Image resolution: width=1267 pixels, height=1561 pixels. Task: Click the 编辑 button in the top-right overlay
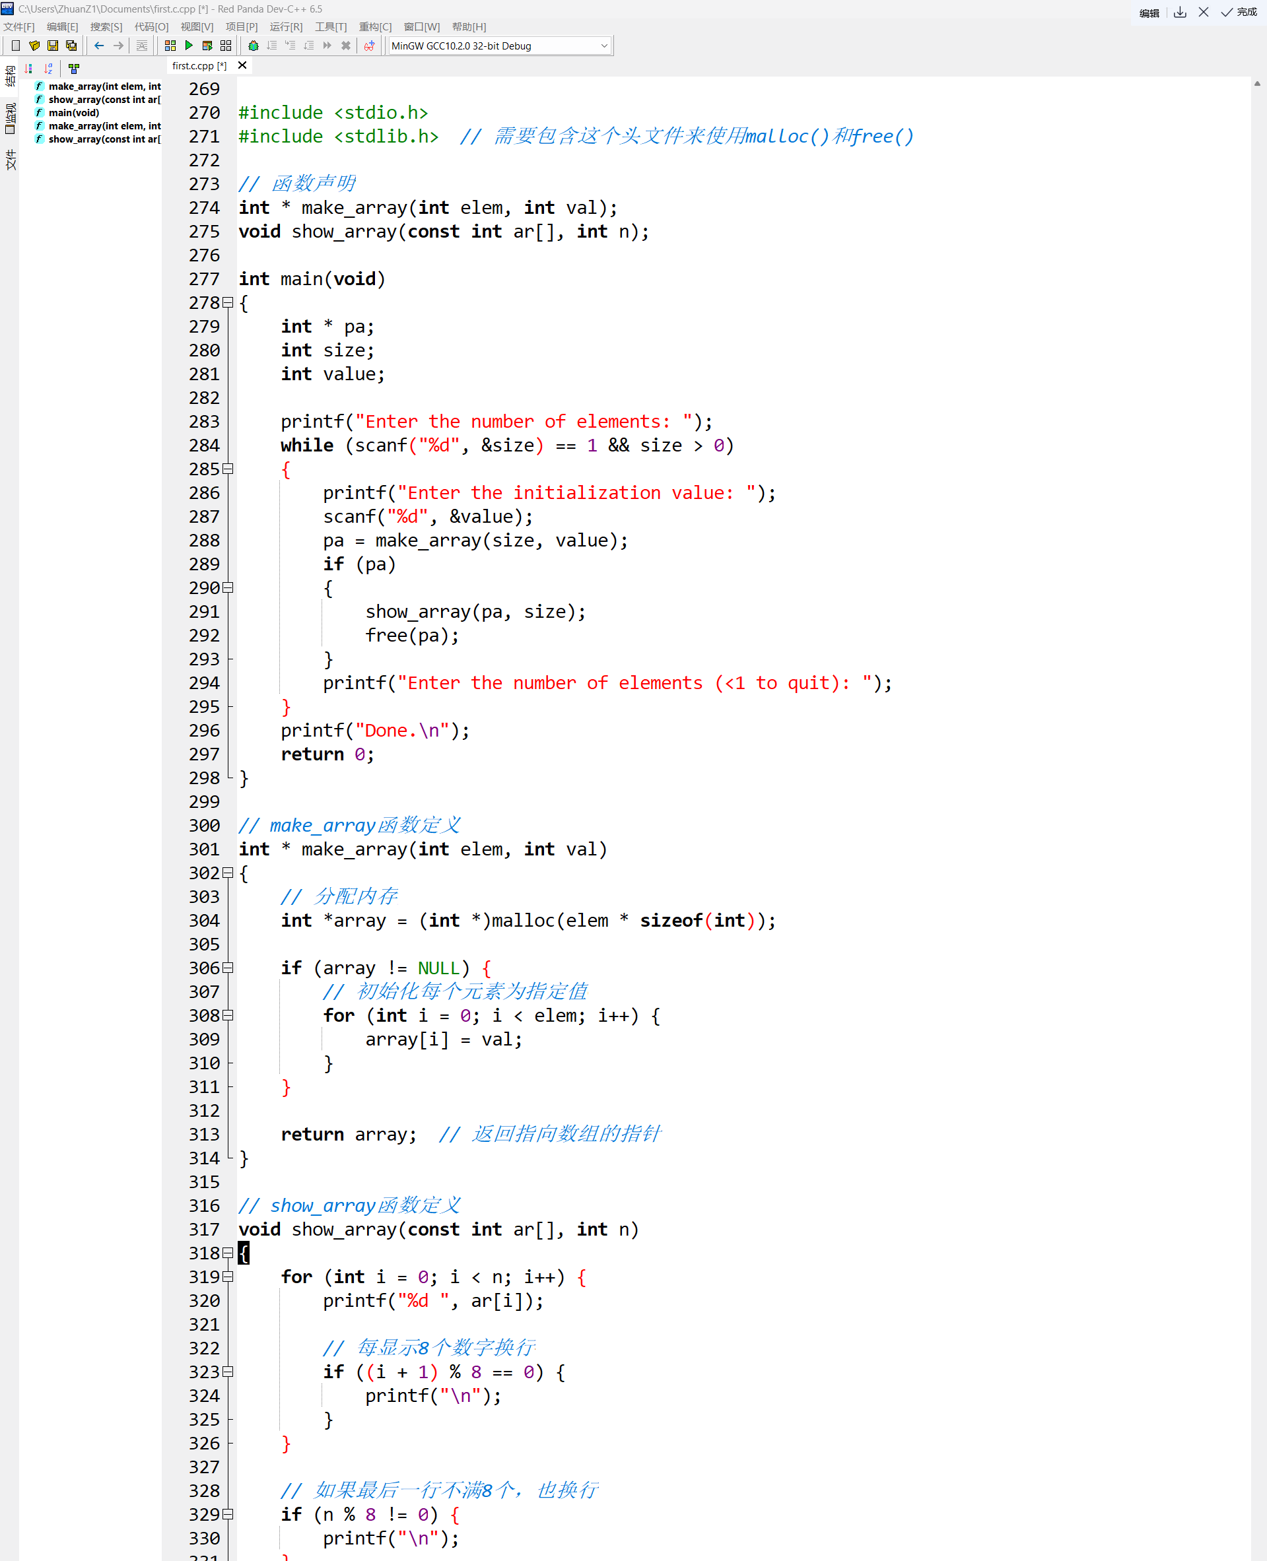(1149, 13)
